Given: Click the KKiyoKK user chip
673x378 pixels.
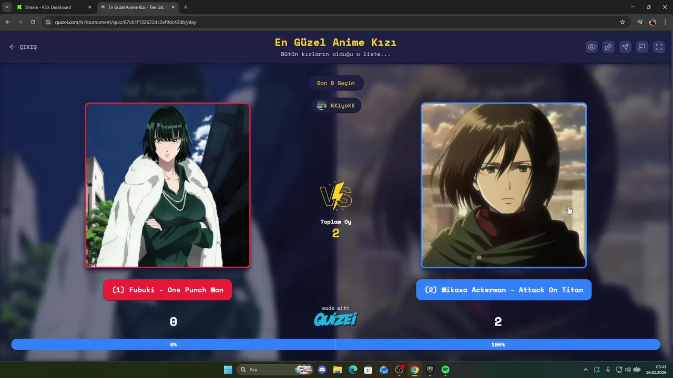Looking at the screenshot, I should point(336,106).
